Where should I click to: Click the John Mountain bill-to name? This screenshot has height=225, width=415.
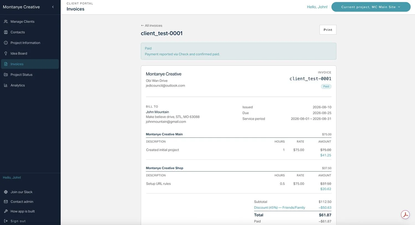pyautogui.click(x=157, y=112)
